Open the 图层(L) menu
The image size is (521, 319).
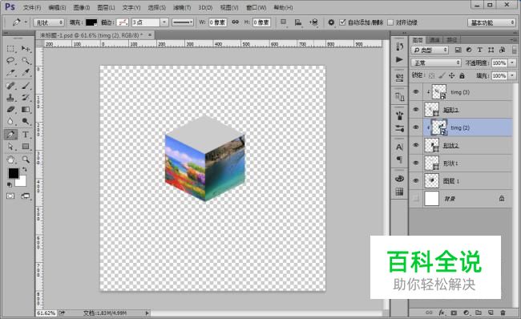[106, 7]
